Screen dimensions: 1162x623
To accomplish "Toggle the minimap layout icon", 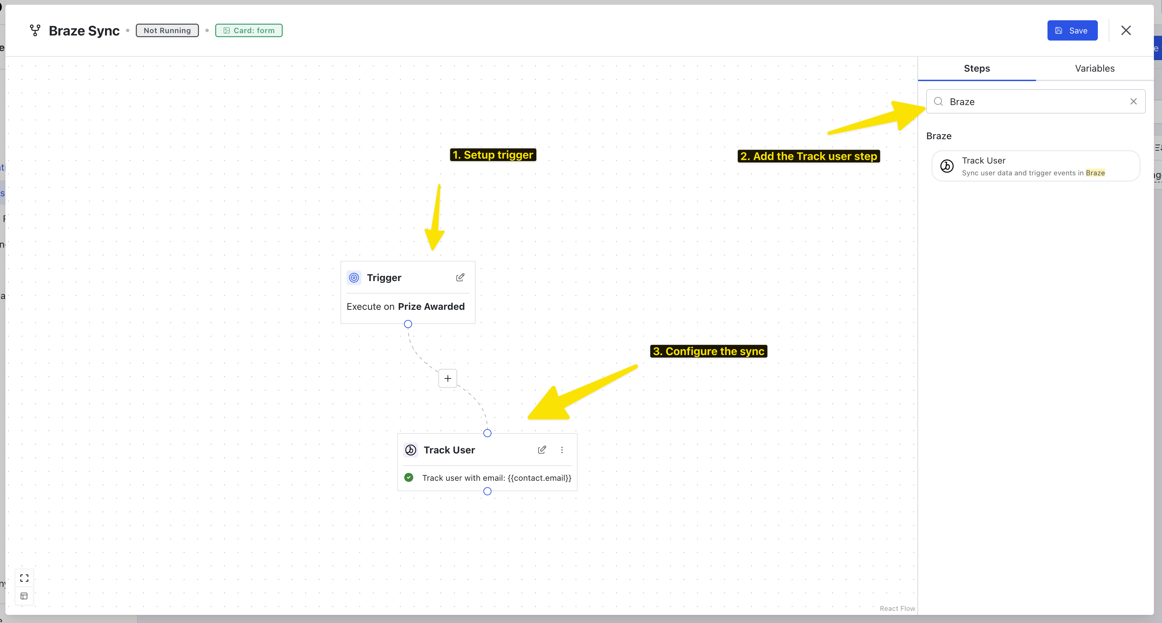I will pyautogui.click(x=24, y=596).
